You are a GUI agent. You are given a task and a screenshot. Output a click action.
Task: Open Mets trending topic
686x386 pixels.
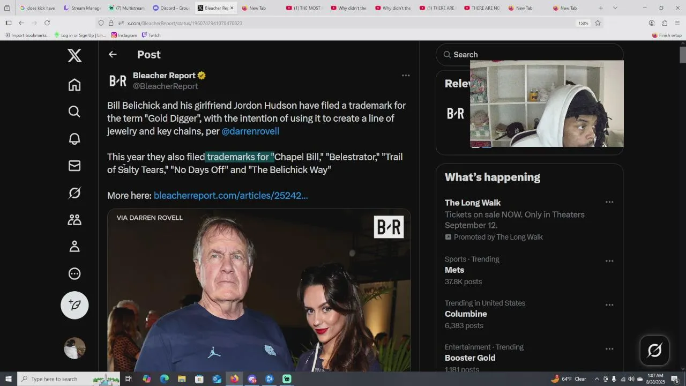pos(454,270)
